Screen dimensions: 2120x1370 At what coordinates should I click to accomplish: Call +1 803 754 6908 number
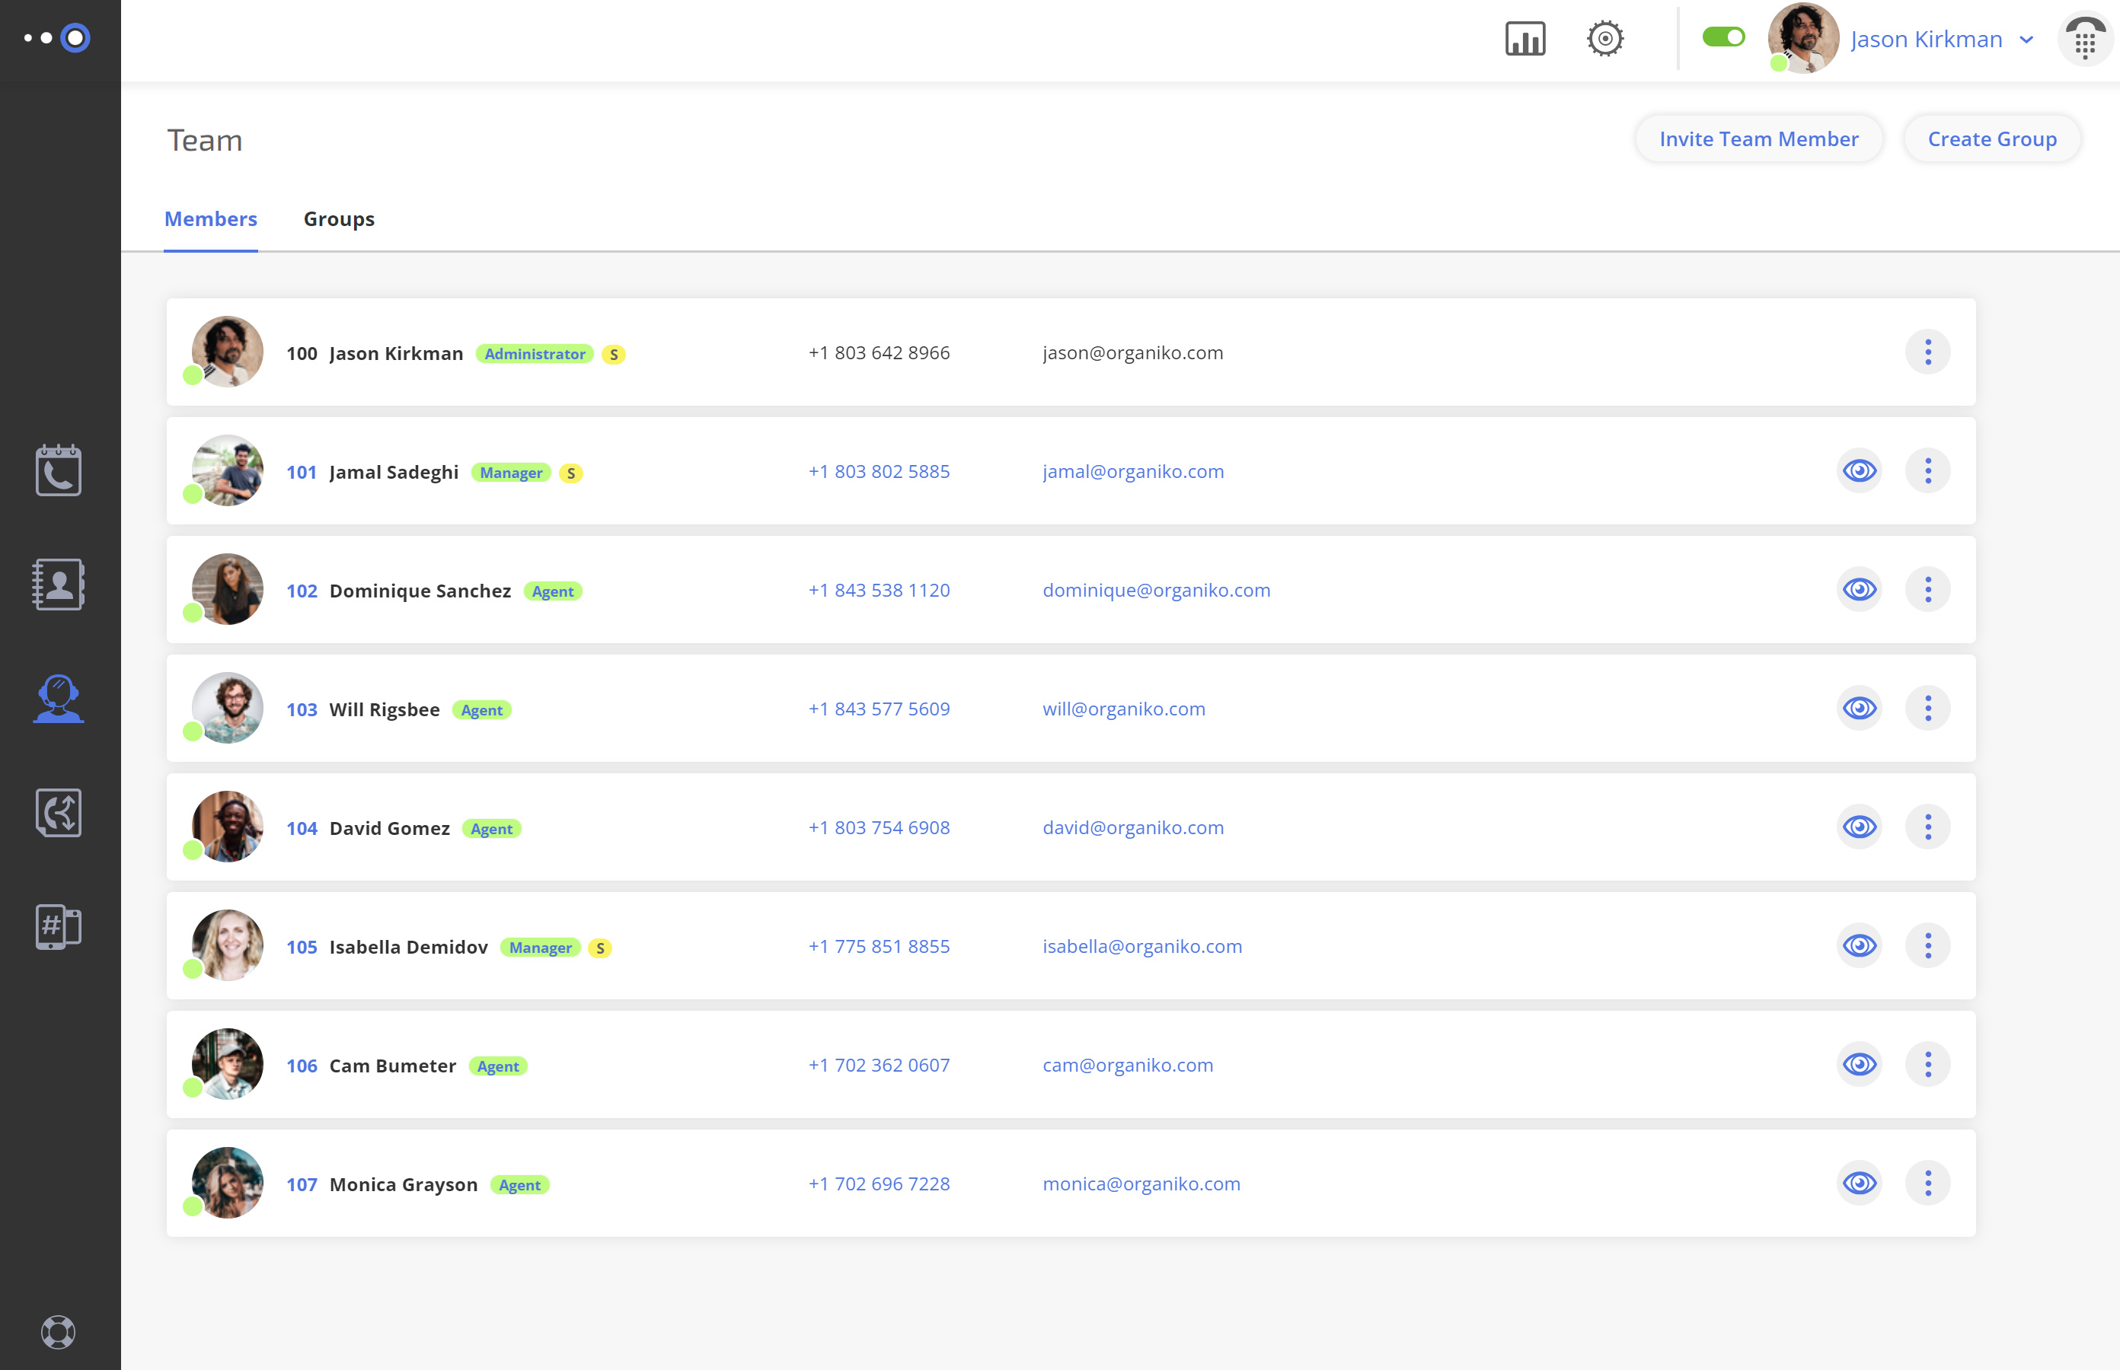[x=879, y=827]
